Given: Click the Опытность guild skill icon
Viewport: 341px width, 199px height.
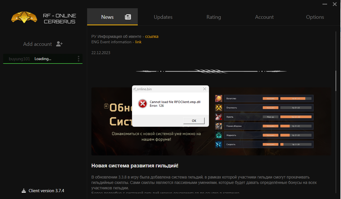Looking at the screenshot, I should (x=219, y=108).
